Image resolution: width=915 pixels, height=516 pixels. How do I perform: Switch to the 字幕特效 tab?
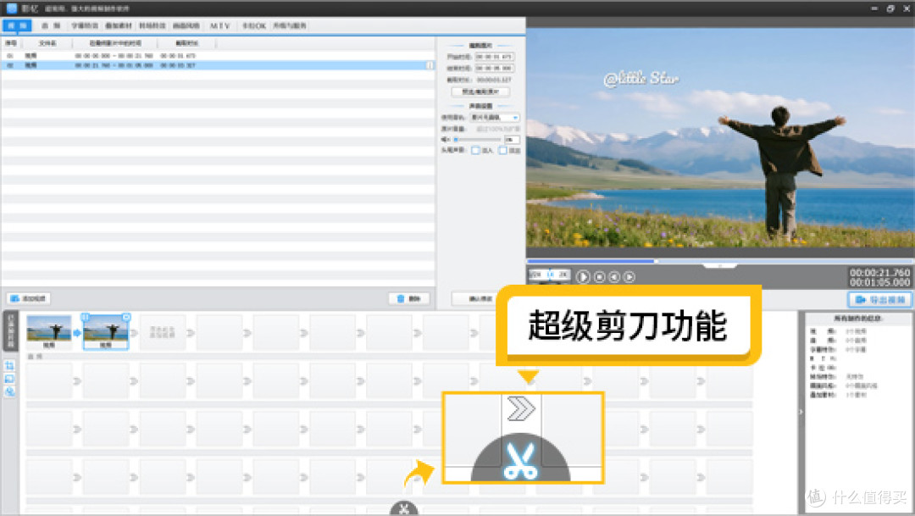point(85,25)
